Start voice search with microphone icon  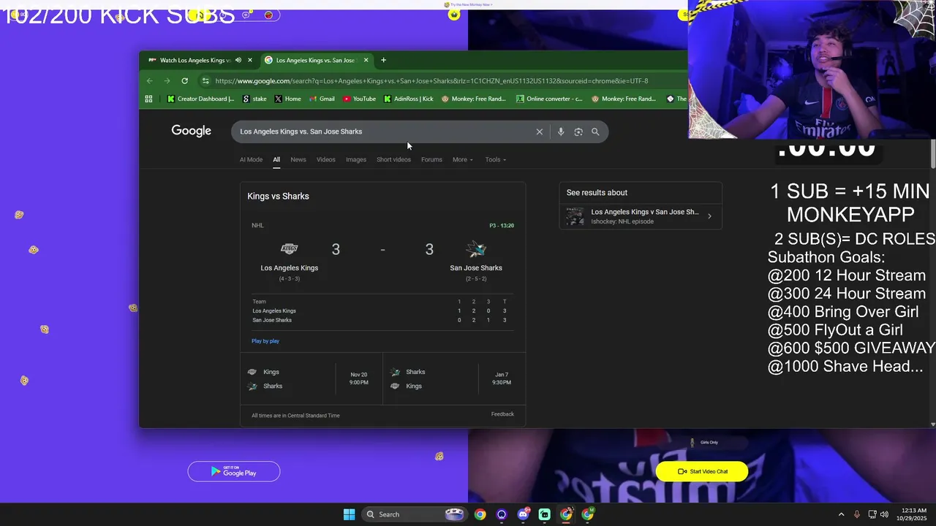point(561,131)
